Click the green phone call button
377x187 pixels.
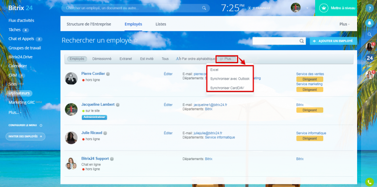click(370, 182)
